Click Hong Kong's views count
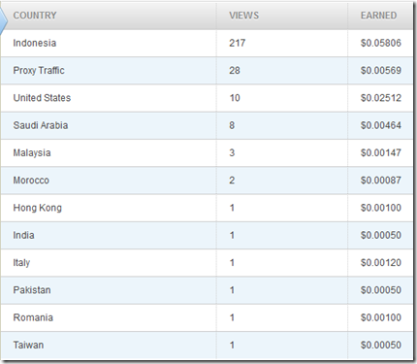417x364 pixels. click(x=232, y=208)
